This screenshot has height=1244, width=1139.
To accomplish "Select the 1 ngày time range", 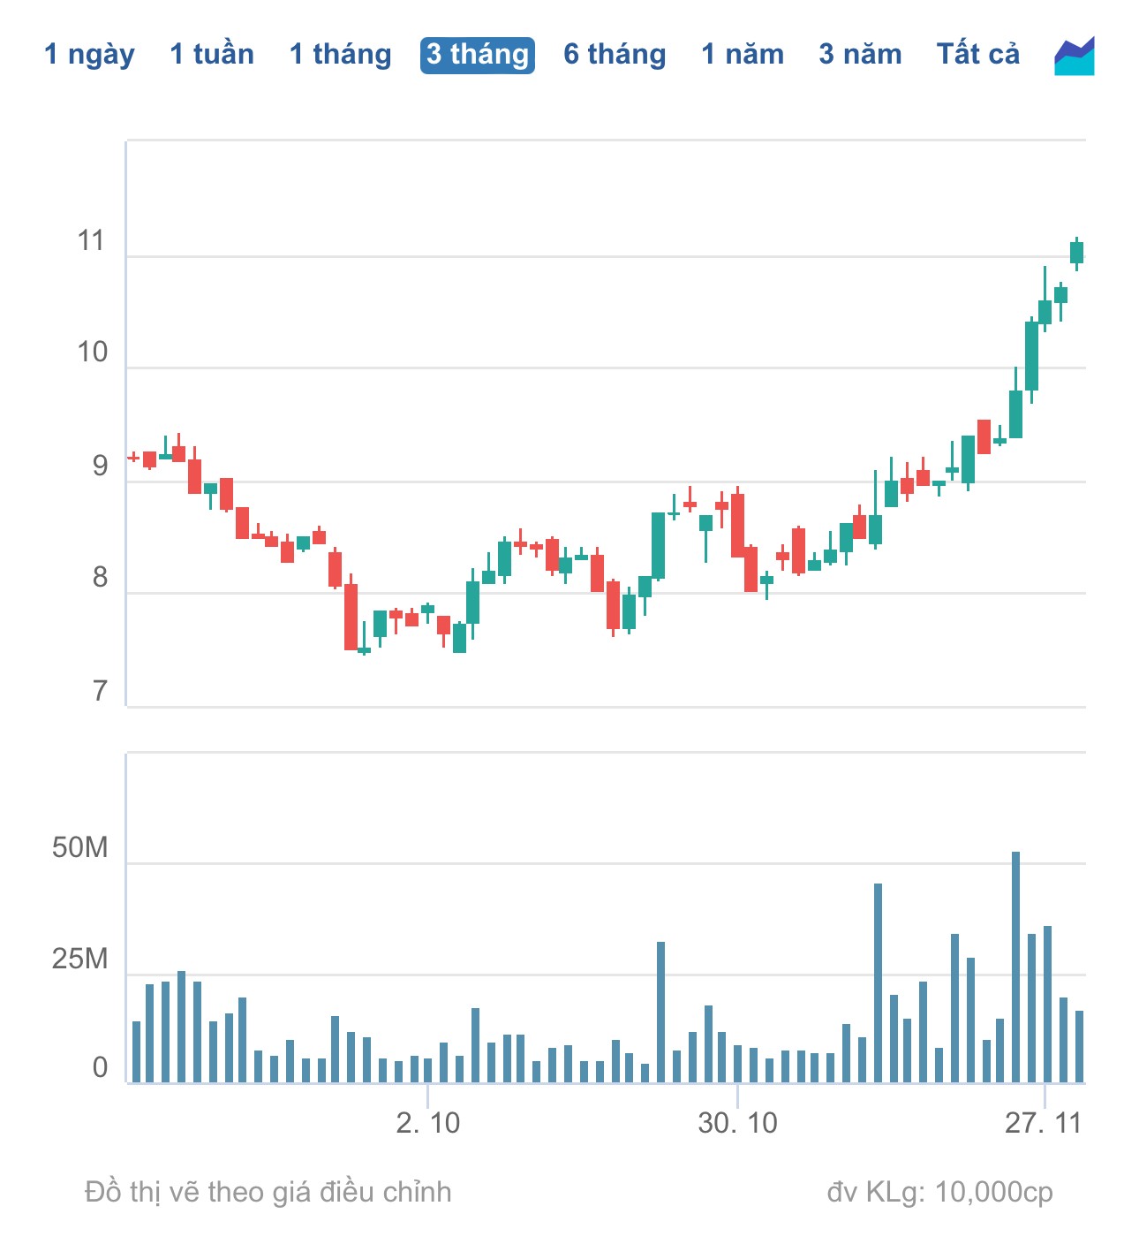I will pyautogui.click(x=89, y=55).
